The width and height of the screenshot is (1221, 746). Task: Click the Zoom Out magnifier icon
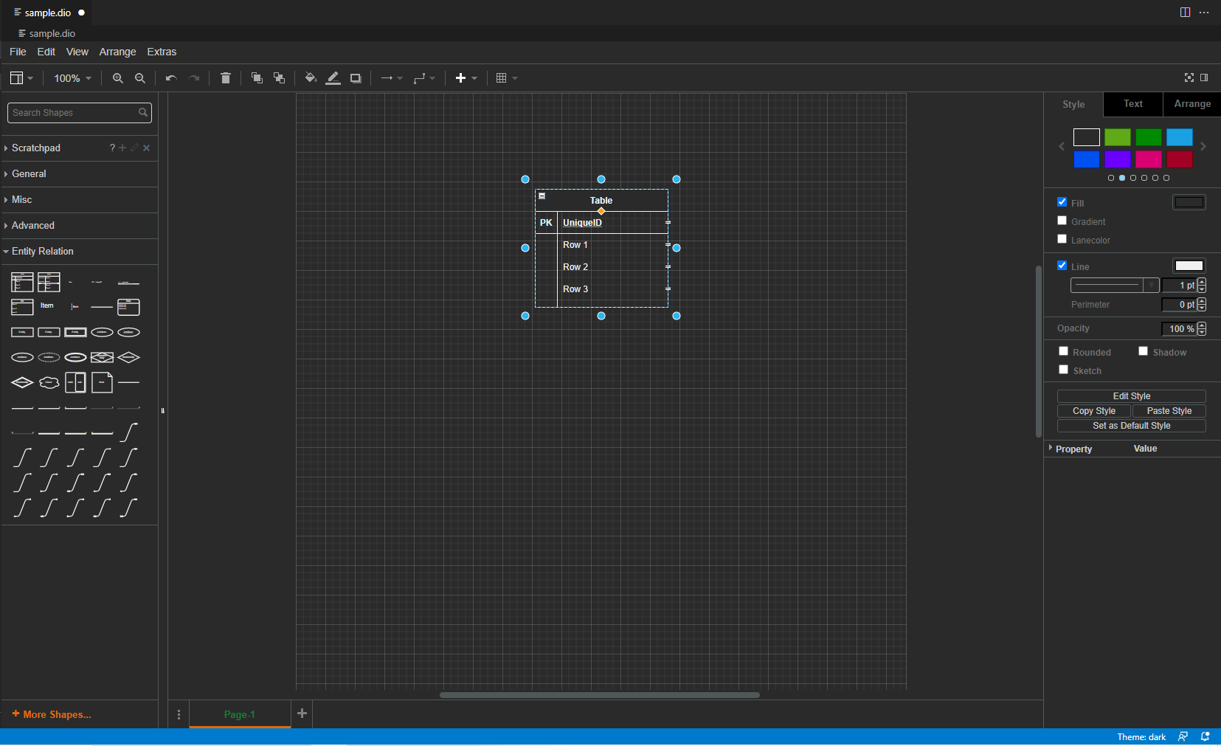point(140,78)
